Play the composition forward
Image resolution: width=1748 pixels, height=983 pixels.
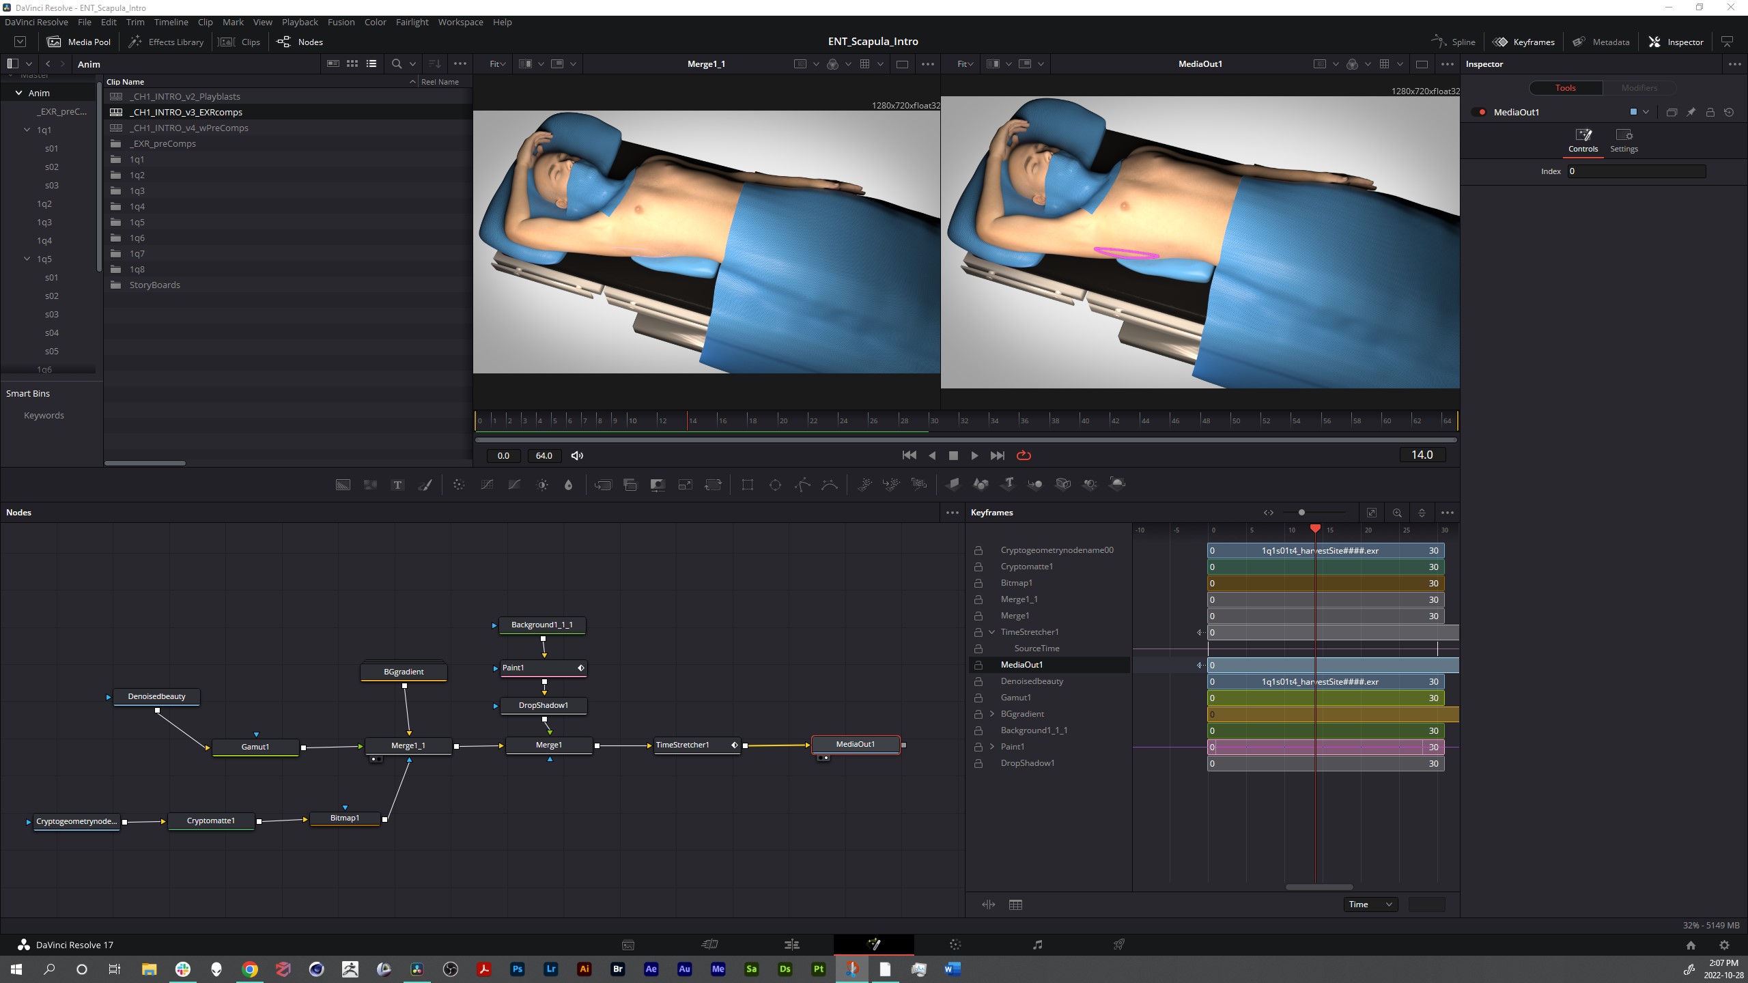(x=974, y=455)
